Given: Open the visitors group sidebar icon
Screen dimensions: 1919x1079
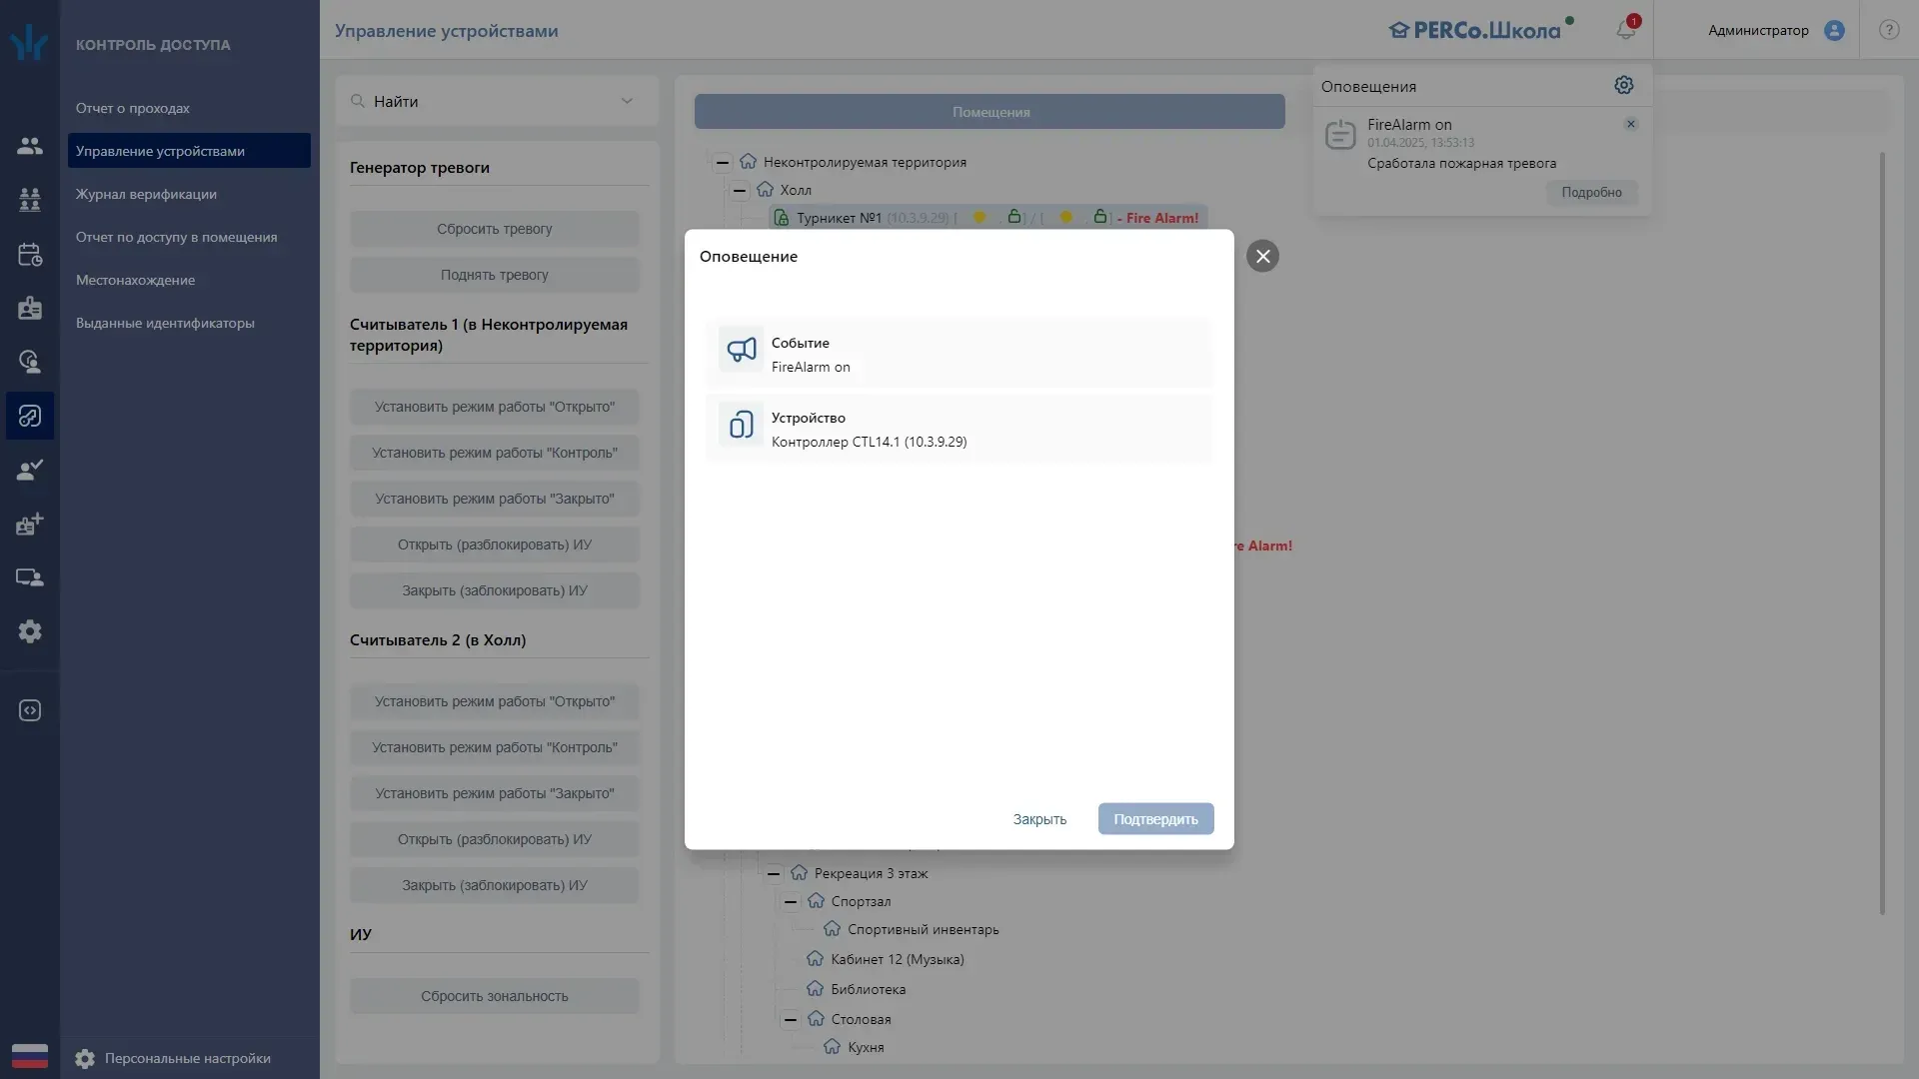Looking at the screenshot, I should point(30,200).
